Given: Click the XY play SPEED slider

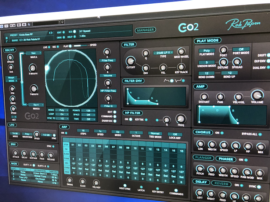Looking at the screenshot, I should (80, 45).
